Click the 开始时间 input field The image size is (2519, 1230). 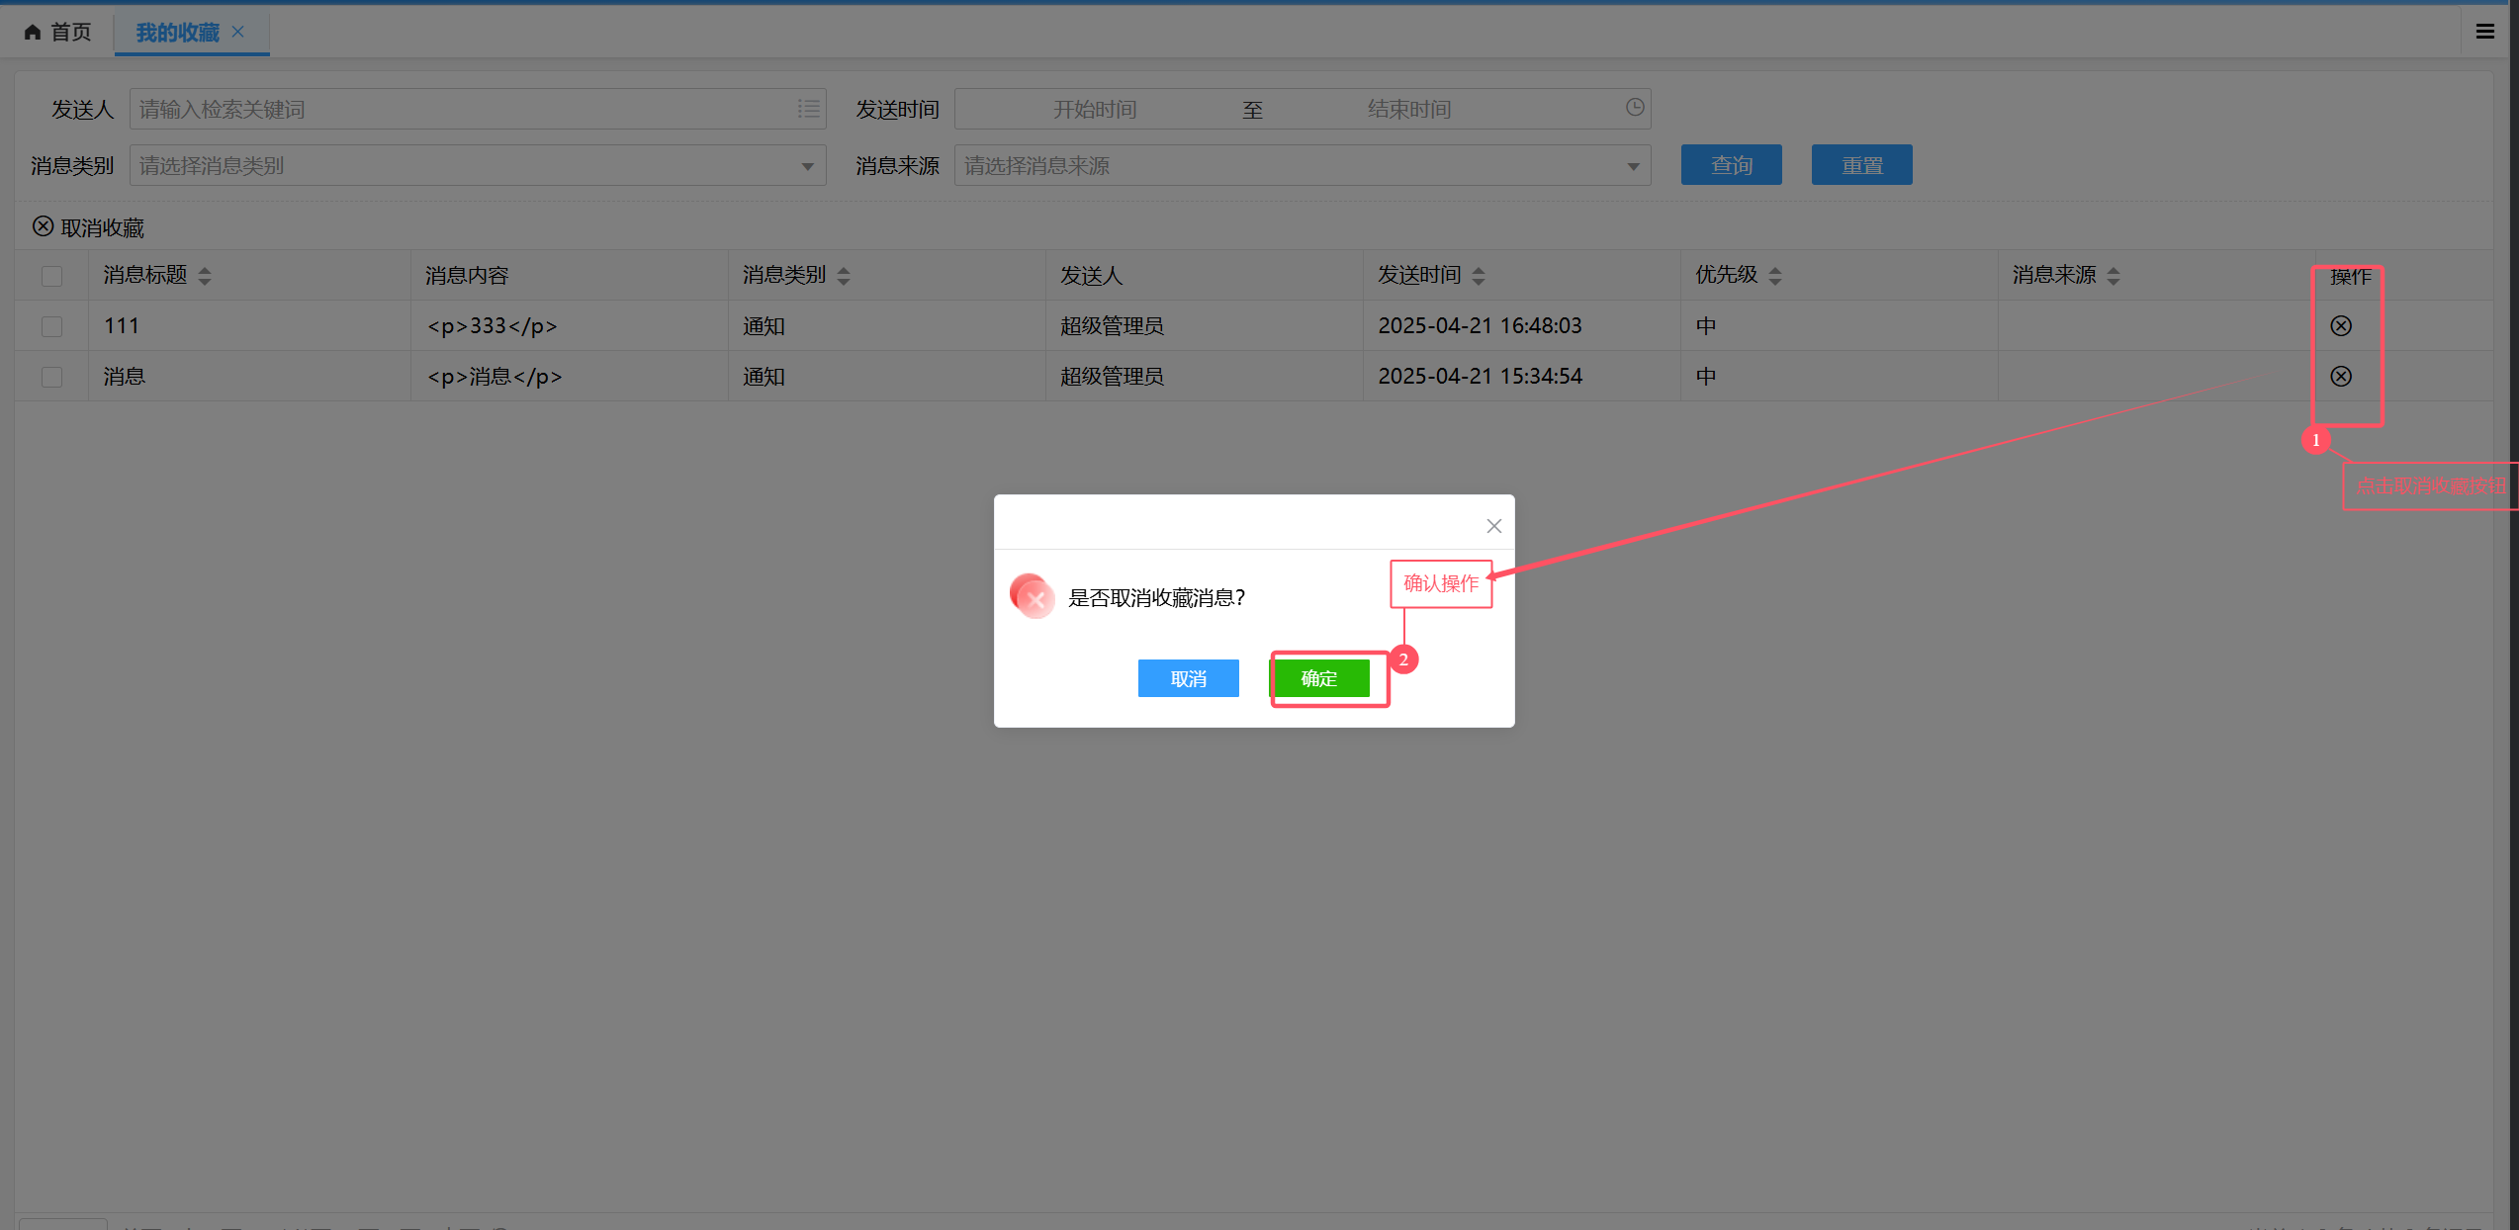(1094, 109)
